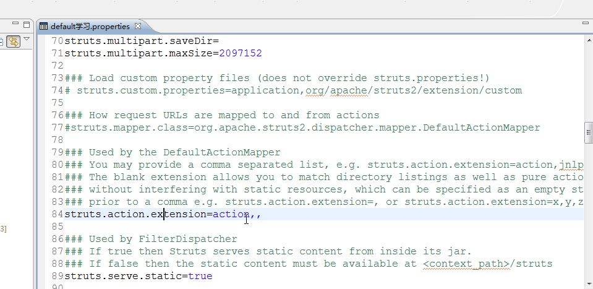Click the value 2097152 on line 71

coord(241,53)
